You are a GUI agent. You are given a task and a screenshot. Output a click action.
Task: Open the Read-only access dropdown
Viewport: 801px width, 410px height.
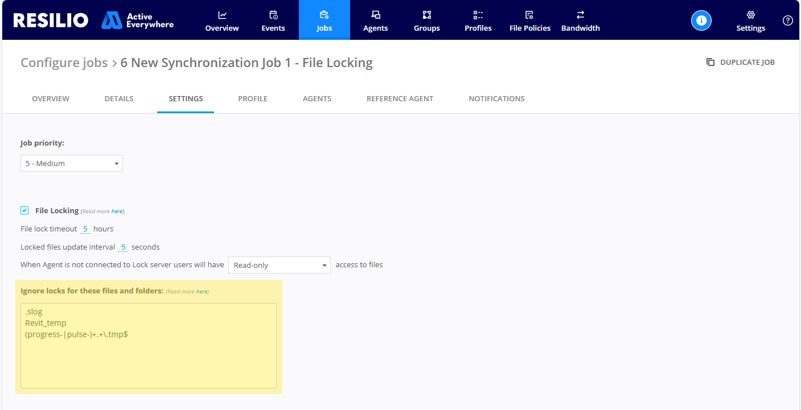279,264
